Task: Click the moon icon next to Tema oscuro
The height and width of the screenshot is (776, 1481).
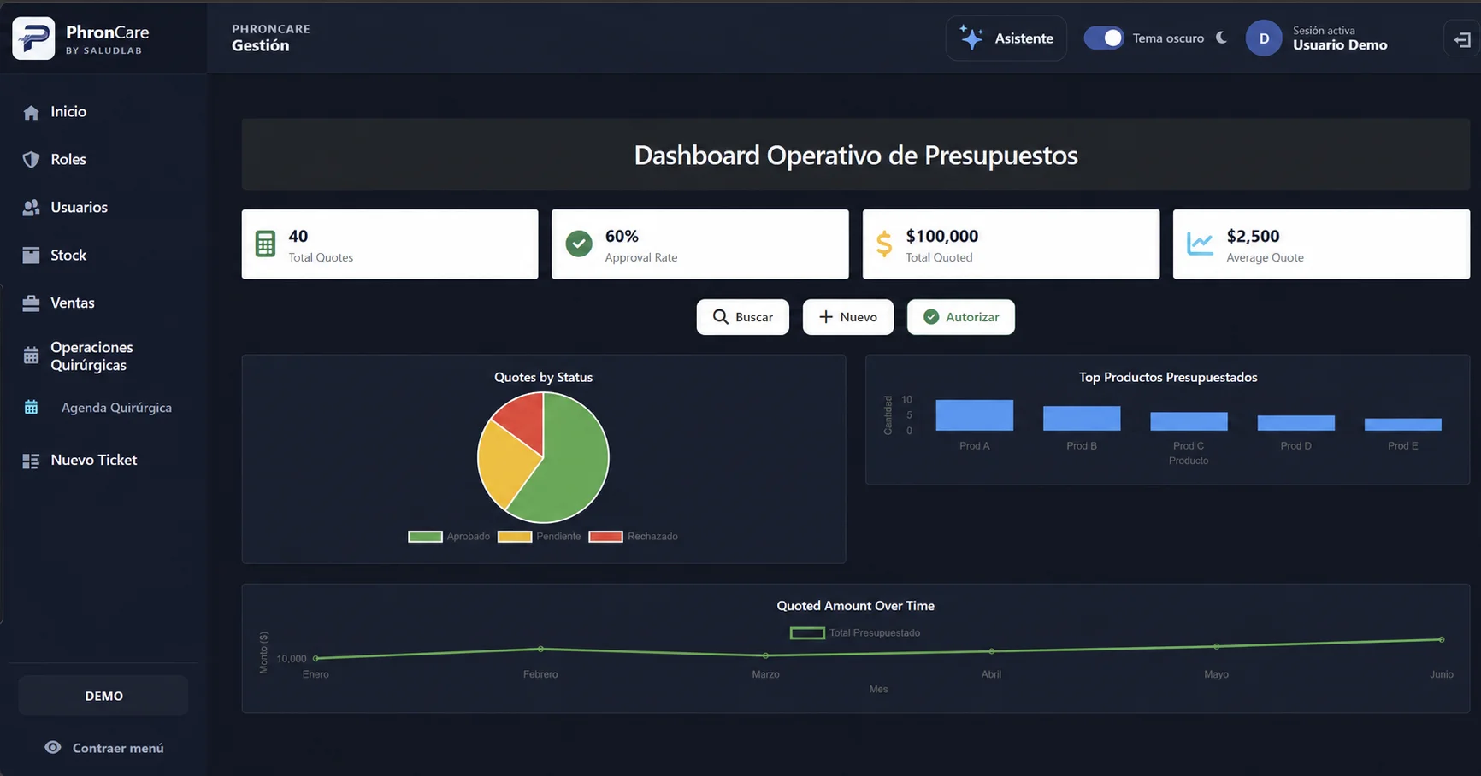Action: [1222, 38]
